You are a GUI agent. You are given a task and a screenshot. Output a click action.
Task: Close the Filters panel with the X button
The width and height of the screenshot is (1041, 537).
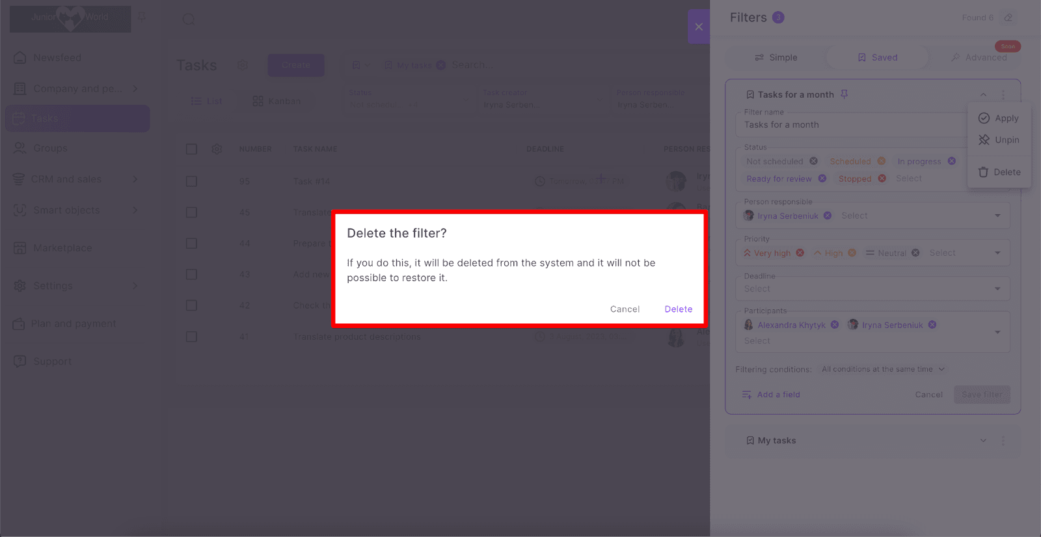(x=699, y=27)
